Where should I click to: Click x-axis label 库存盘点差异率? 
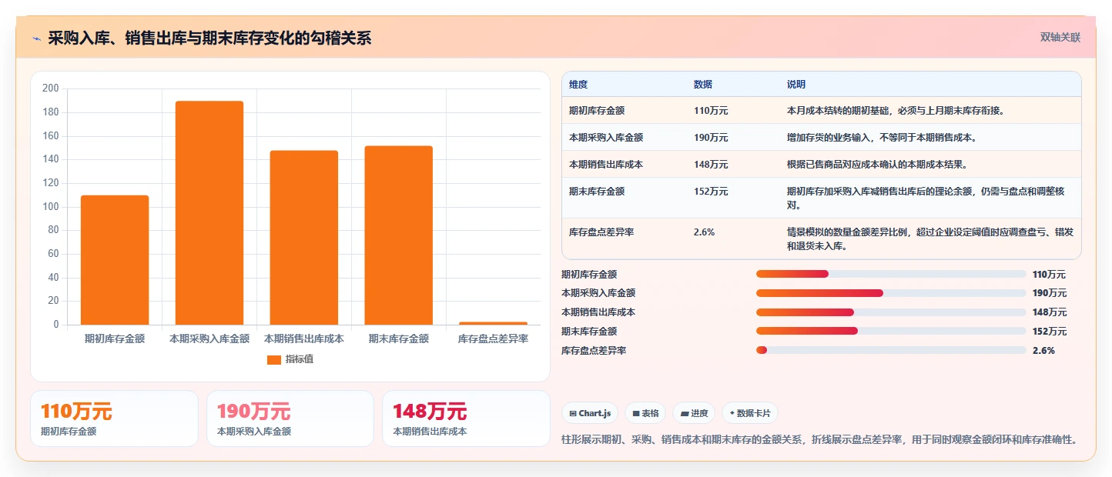(x=493, y=339)
